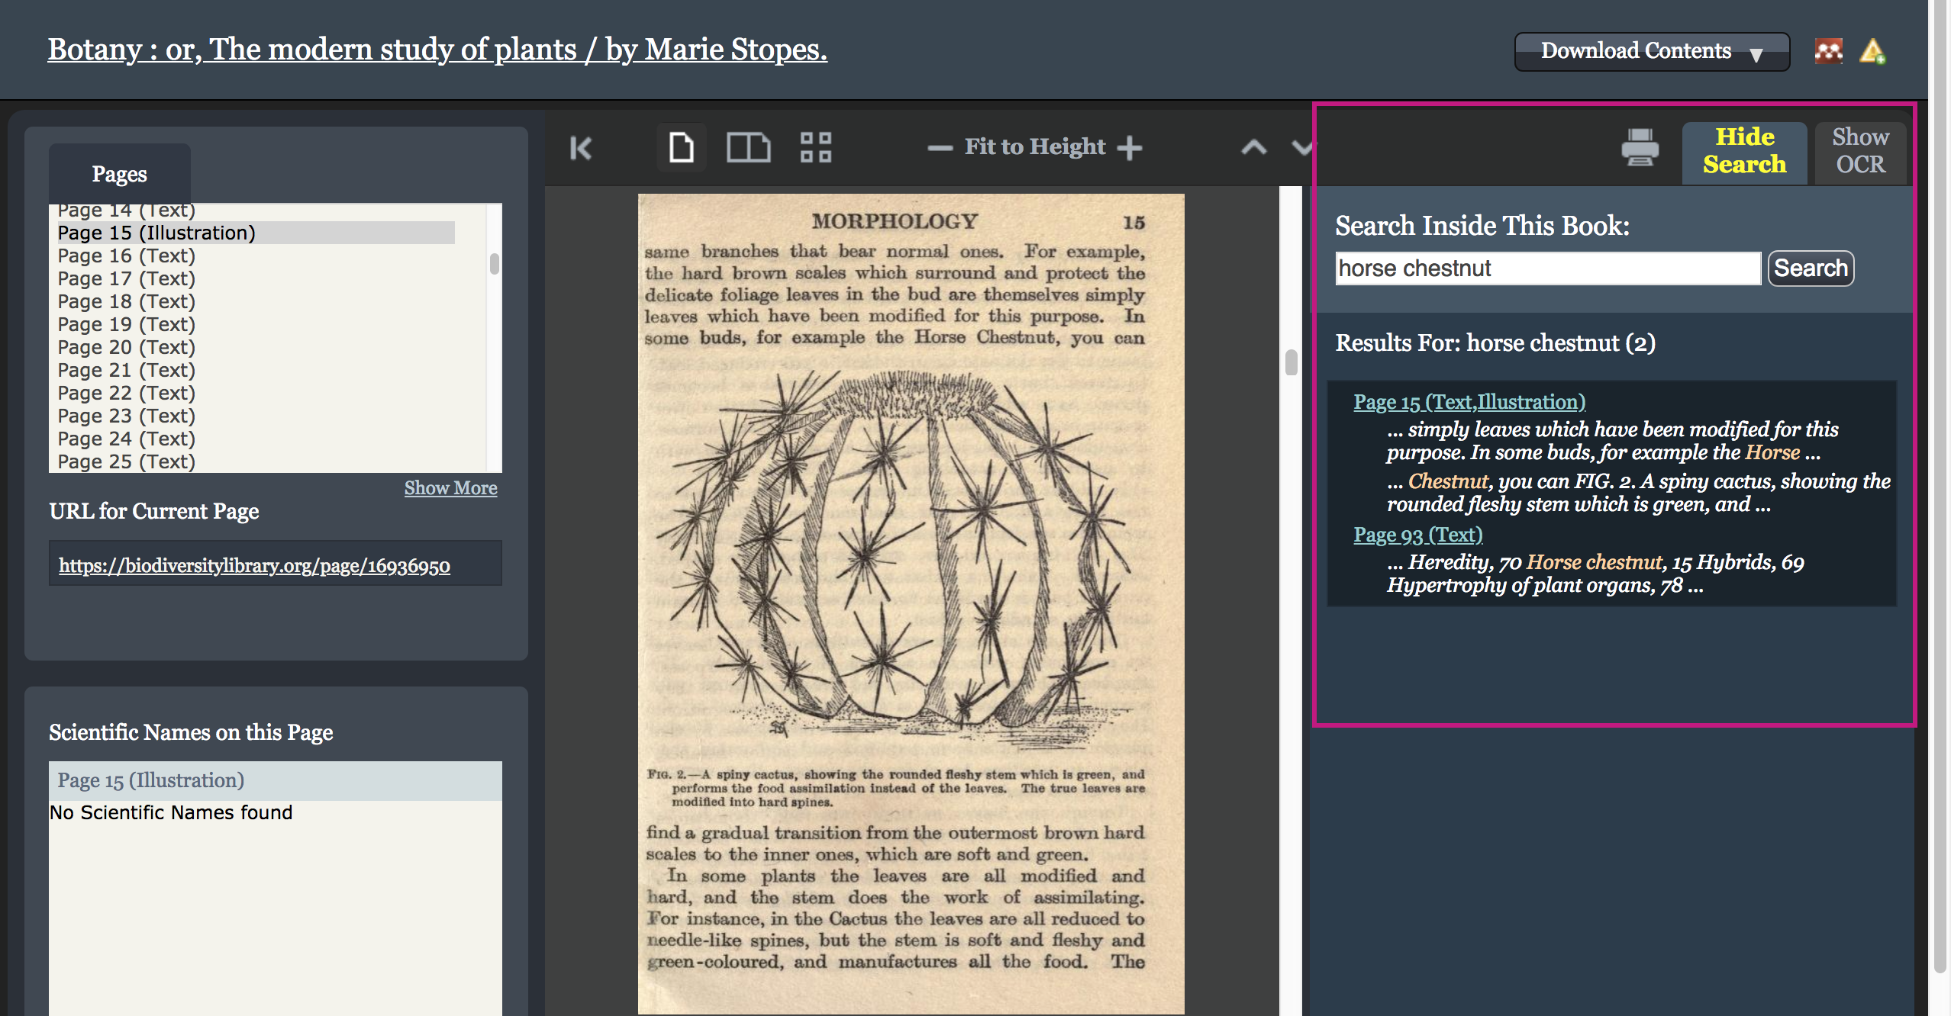Select single page view icon
Image resolution: width=1951 pixels, height=1016 pixels.
681,147
